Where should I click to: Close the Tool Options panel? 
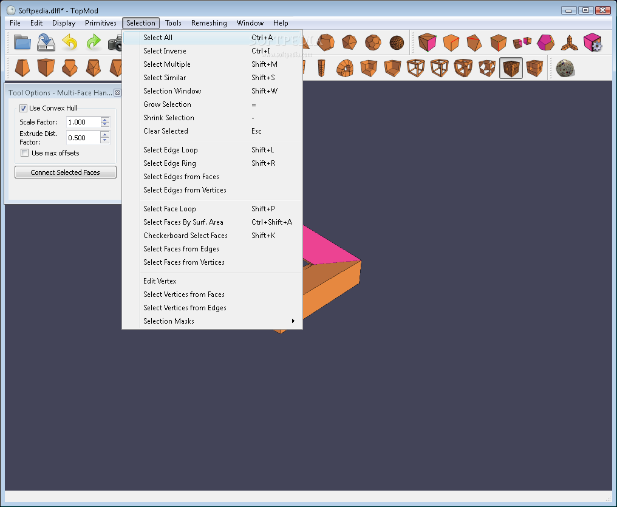coord(117,92)
